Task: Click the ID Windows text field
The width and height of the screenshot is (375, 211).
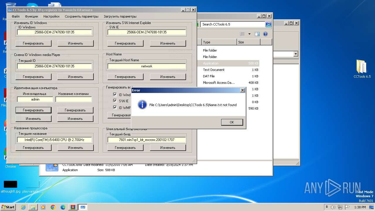Action: 54,32
